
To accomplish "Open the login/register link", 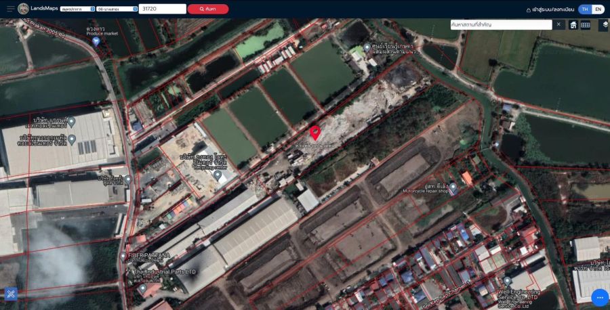I will [550, 9].
